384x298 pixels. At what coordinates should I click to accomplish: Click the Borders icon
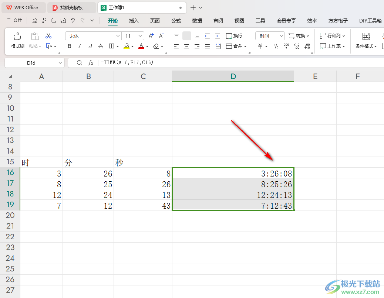(111, 46)
